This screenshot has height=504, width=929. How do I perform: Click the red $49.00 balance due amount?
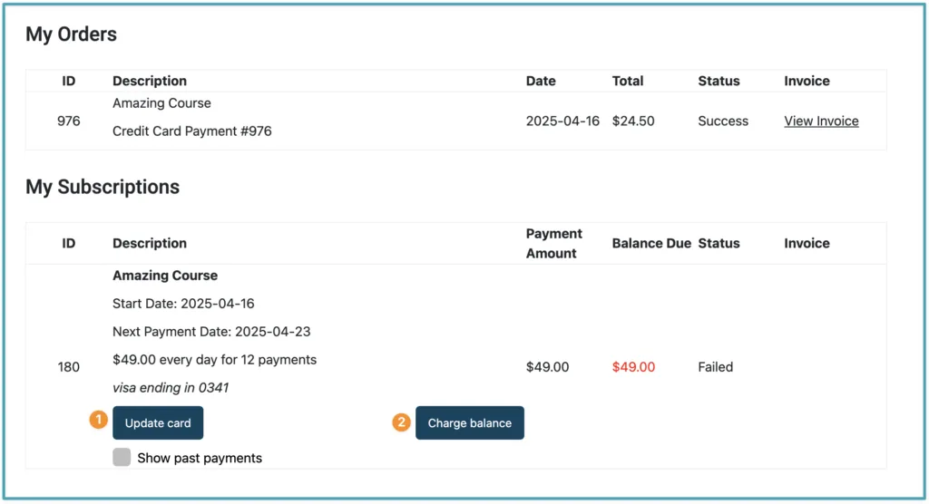(x=633, y=367)
